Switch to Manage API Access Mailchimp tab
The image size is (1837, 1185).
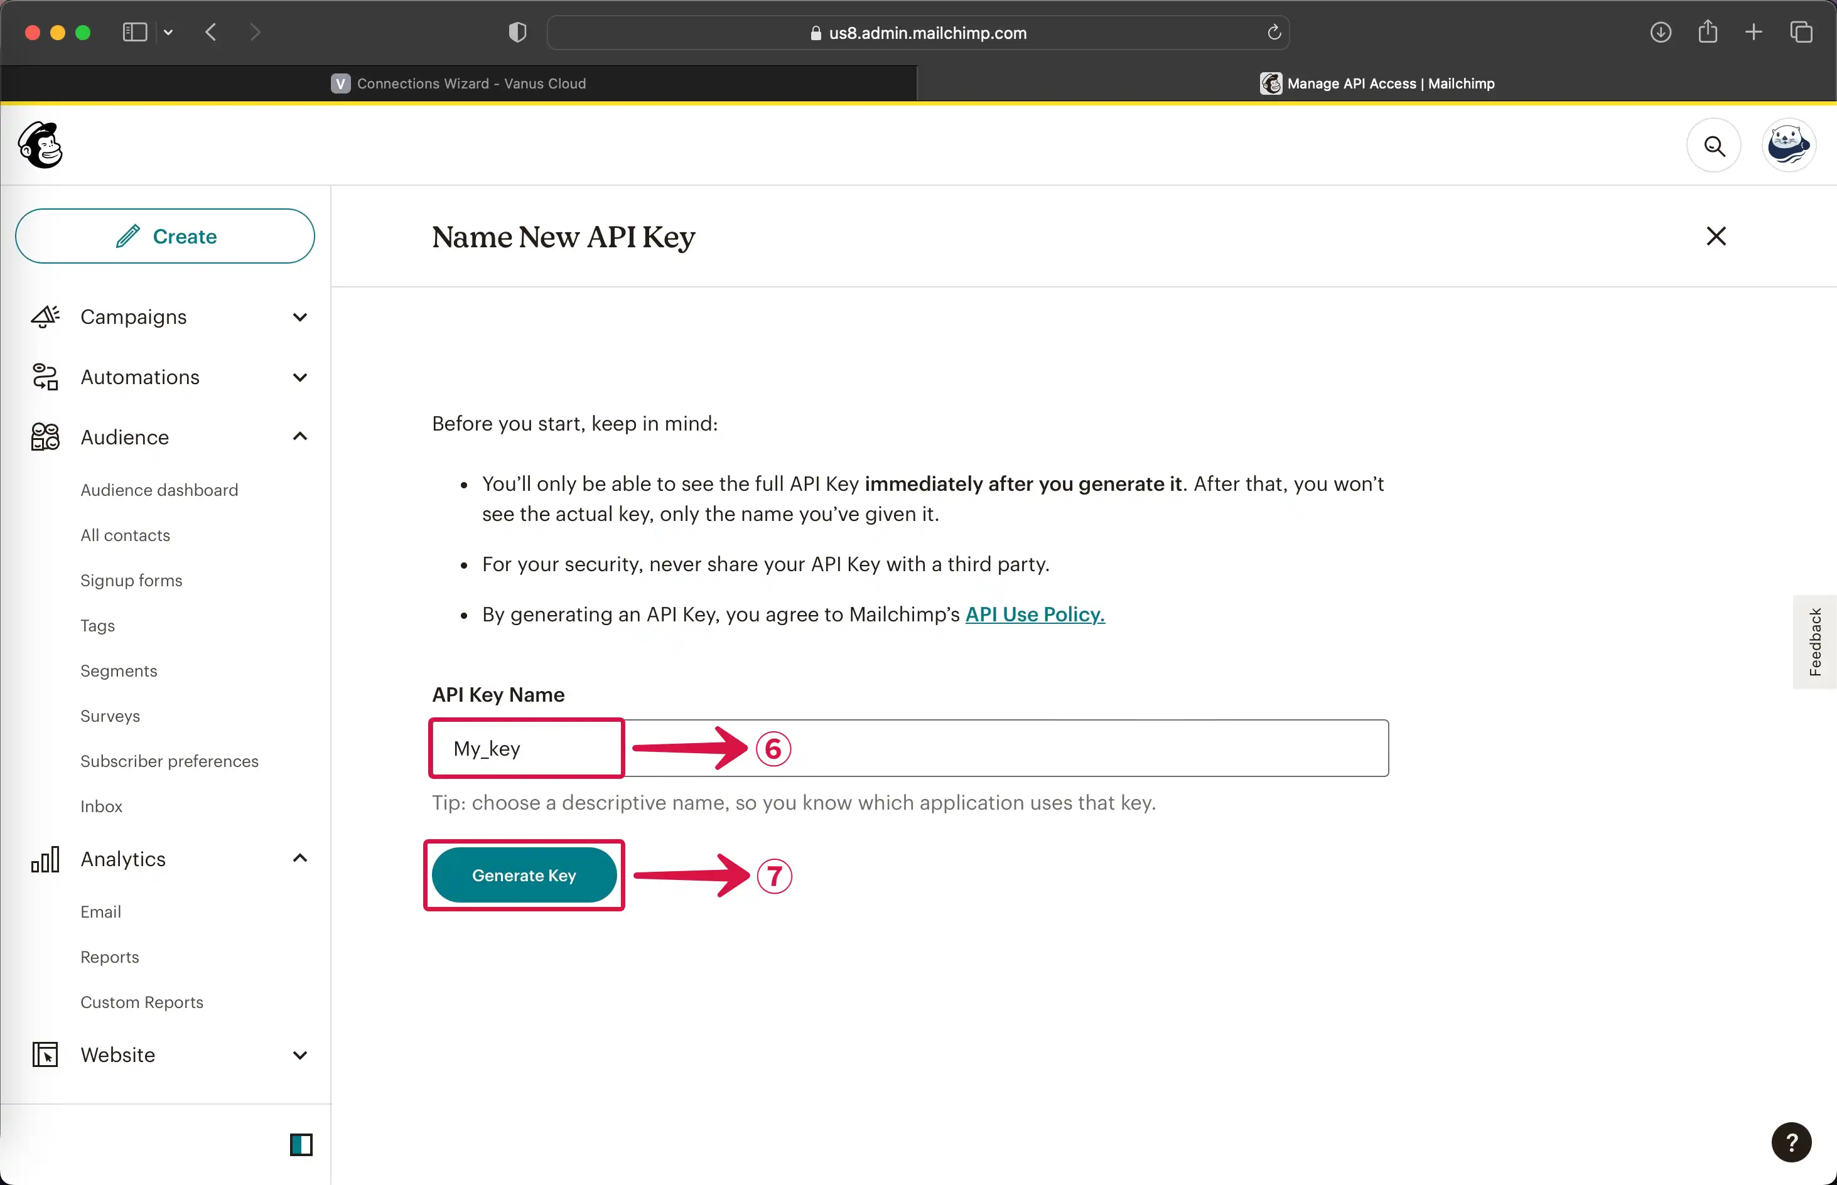point(1377,83)
